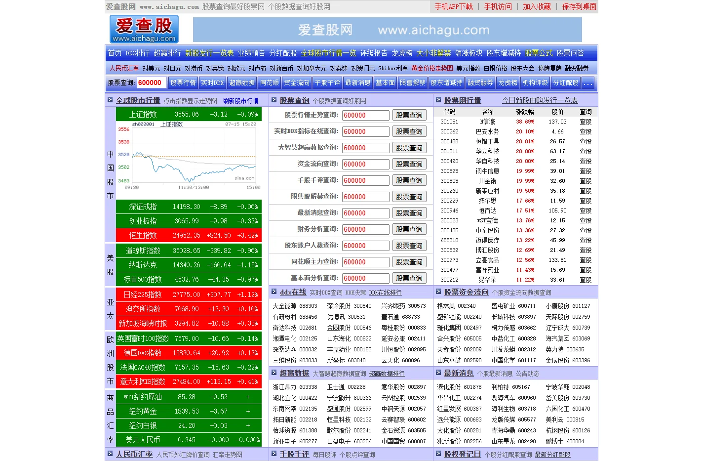Click the 全球股市行情 section heading

click(x=138, y=100)
